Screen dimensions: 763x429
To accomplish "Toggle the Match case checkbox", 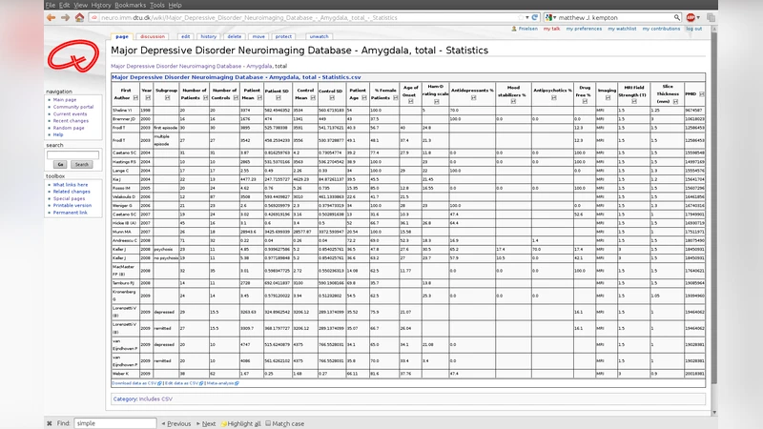I will (268, 422).
